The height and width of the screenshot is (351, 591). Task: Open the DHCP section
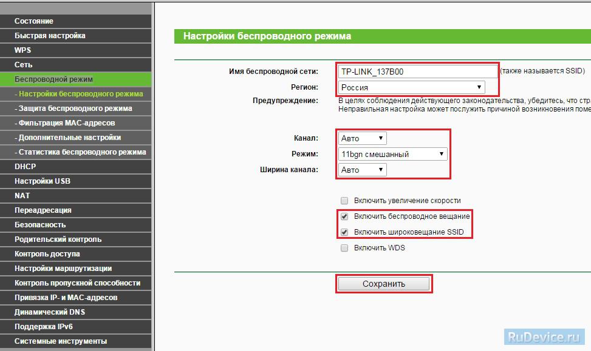[75, 167]
